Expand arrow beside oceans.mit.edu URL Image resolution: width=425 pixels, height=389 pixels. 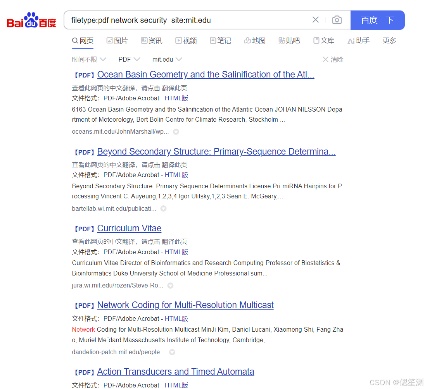click(176, 132)
